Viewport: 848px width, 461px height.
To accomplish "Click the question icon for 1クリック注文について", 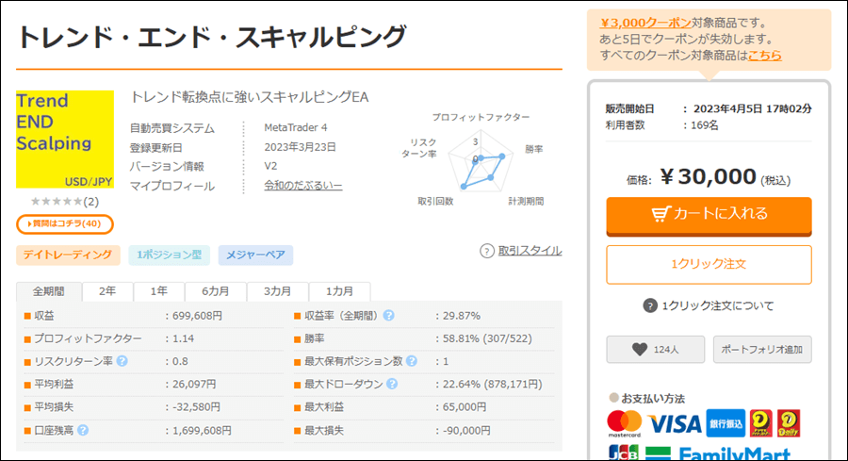I will coord(649,305).
